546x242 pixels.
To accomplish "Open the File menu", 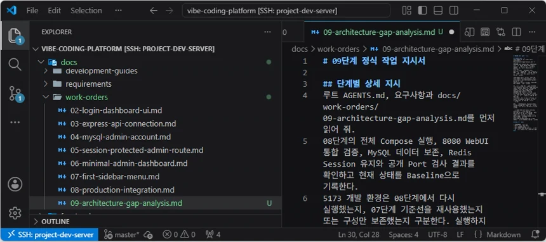I will tap(32, 10).
